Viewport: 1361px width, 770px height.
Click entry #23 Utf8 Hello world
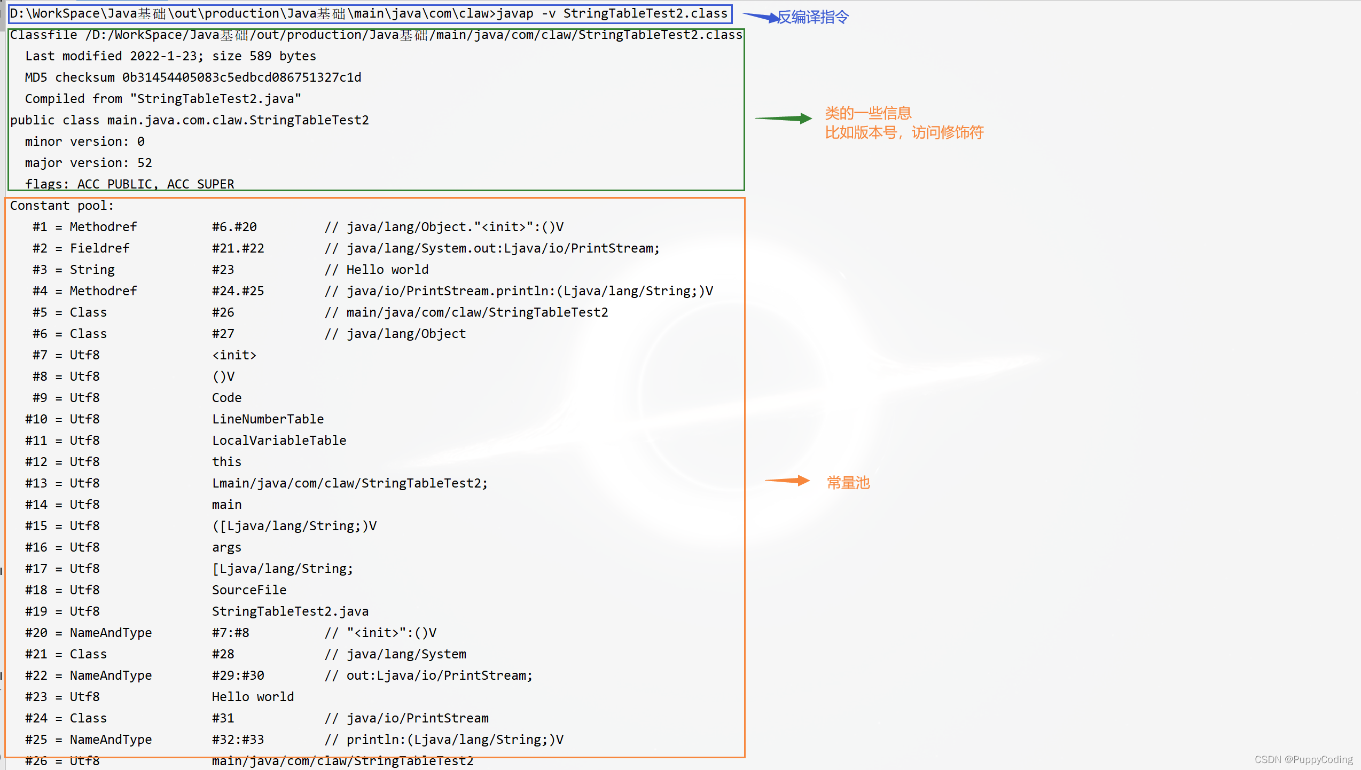coord(253,697)
